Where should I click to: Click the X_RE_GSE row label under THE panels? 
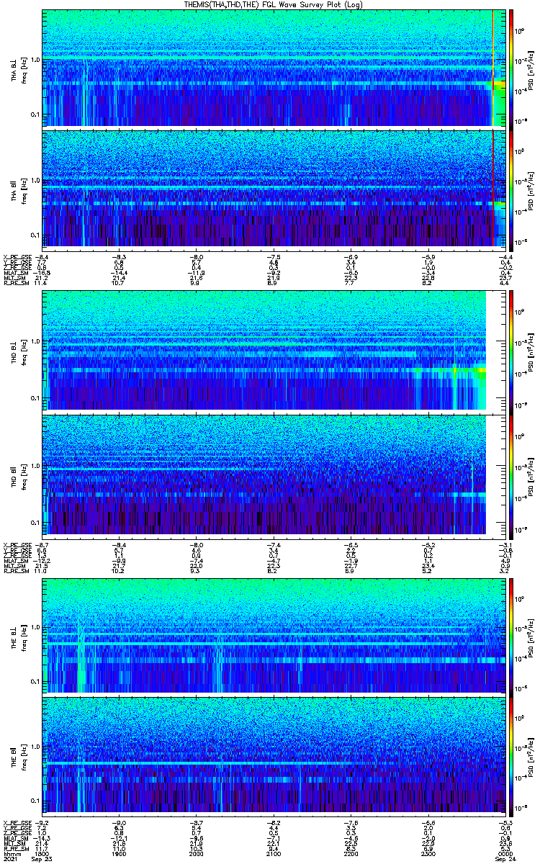pos(16,824)
